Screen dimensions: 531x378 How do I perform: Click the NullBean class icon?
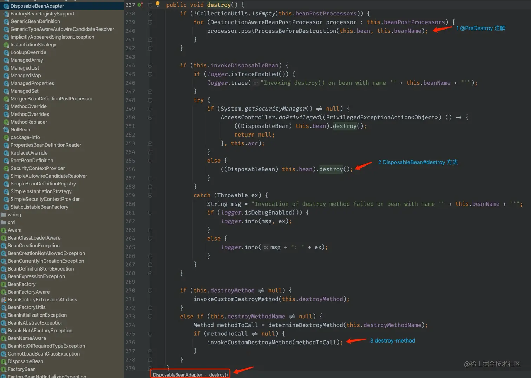(x=6, y=130)
